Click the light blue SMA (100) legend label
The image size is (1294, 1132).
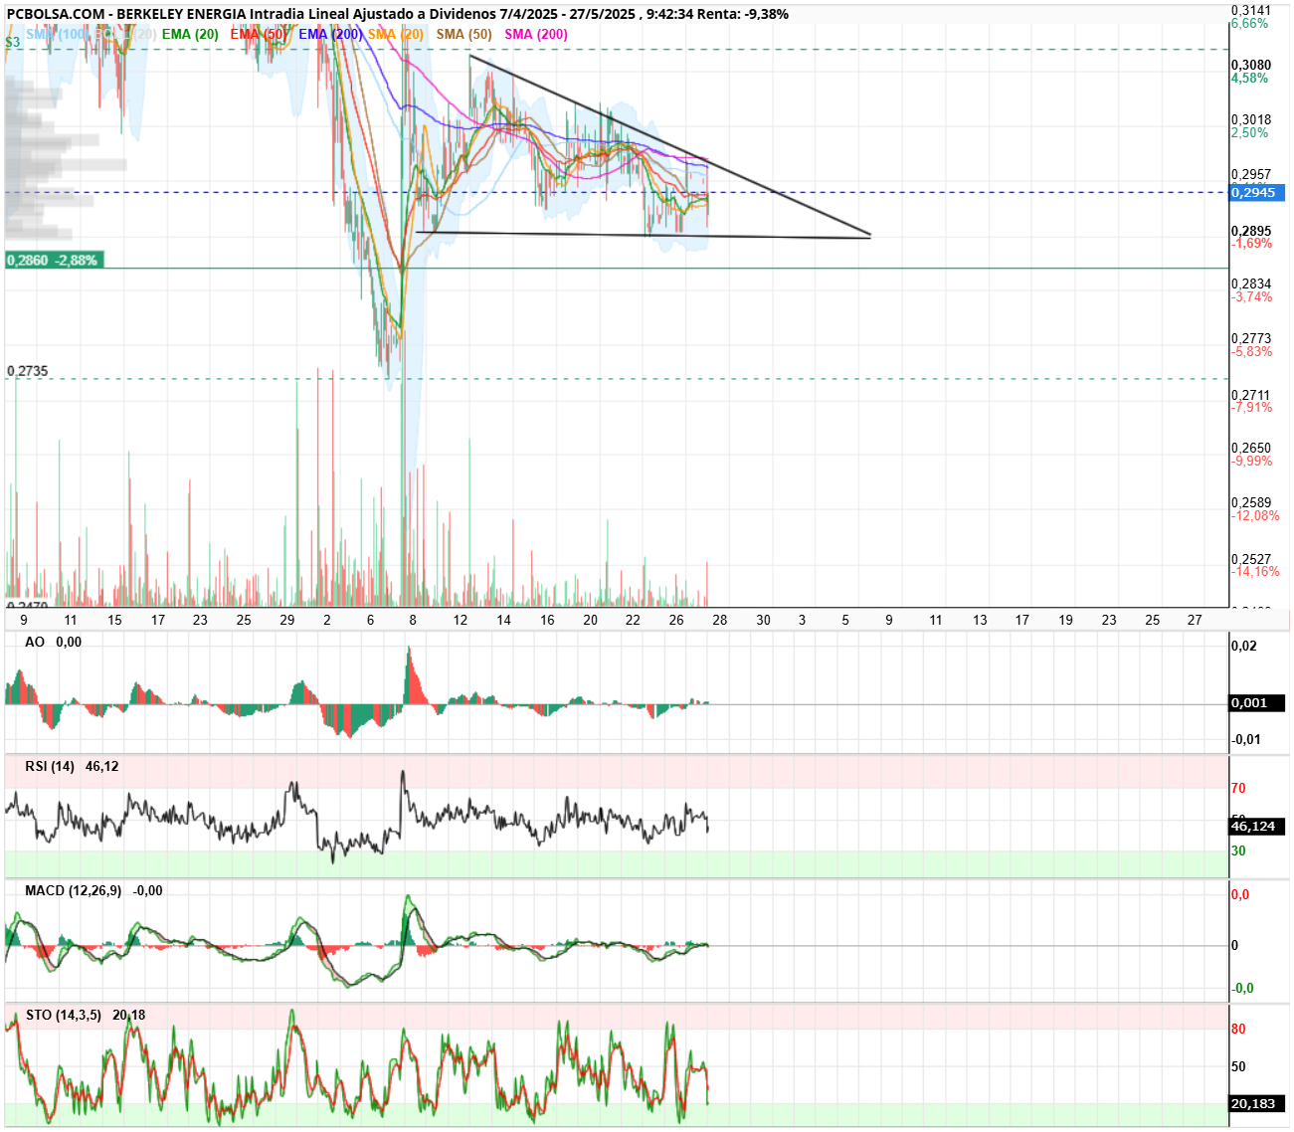tap(57, 34)
